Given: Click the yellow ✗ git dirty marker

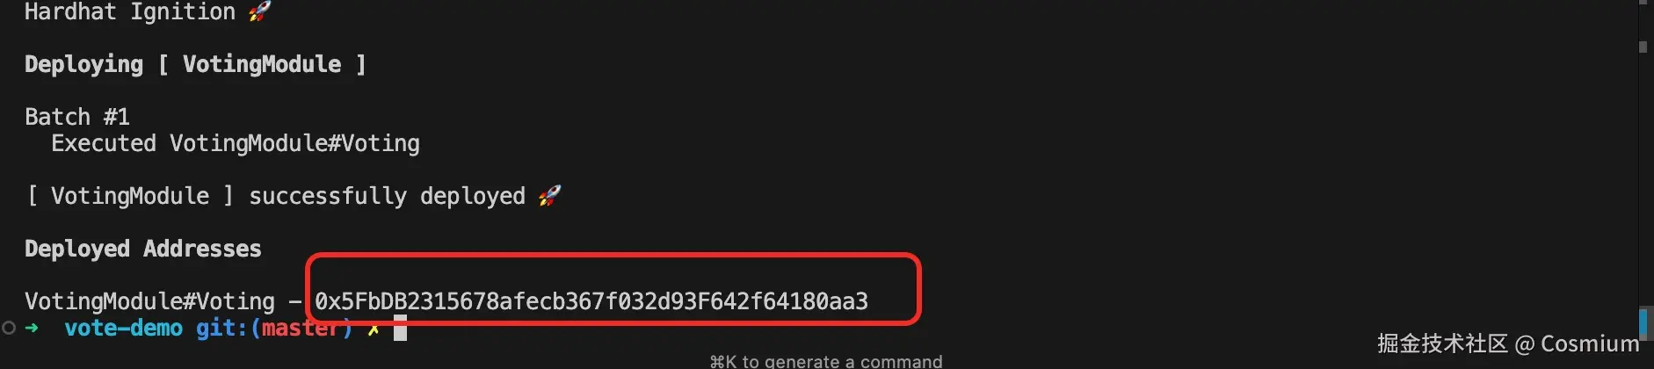Looking at the screenshot, I should [374, 329].
